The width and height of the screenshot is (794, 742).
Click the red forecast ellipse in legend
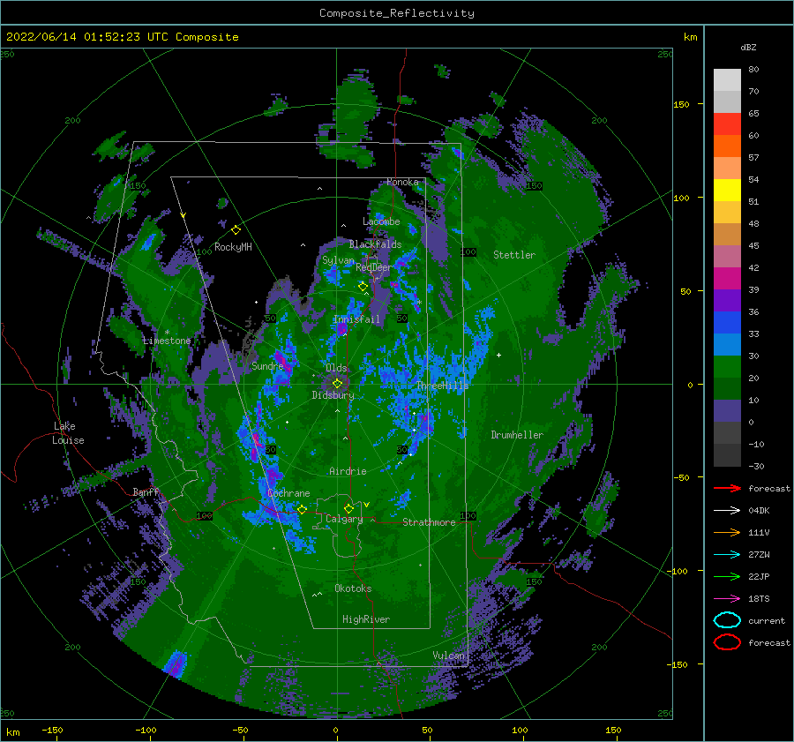[727, 642]
